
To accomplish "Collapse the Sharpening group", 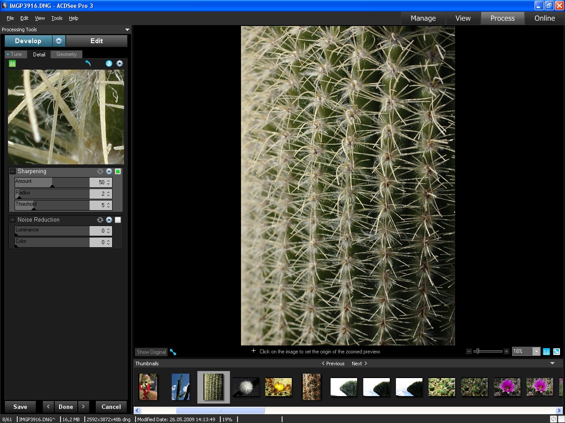I will 13,171.
